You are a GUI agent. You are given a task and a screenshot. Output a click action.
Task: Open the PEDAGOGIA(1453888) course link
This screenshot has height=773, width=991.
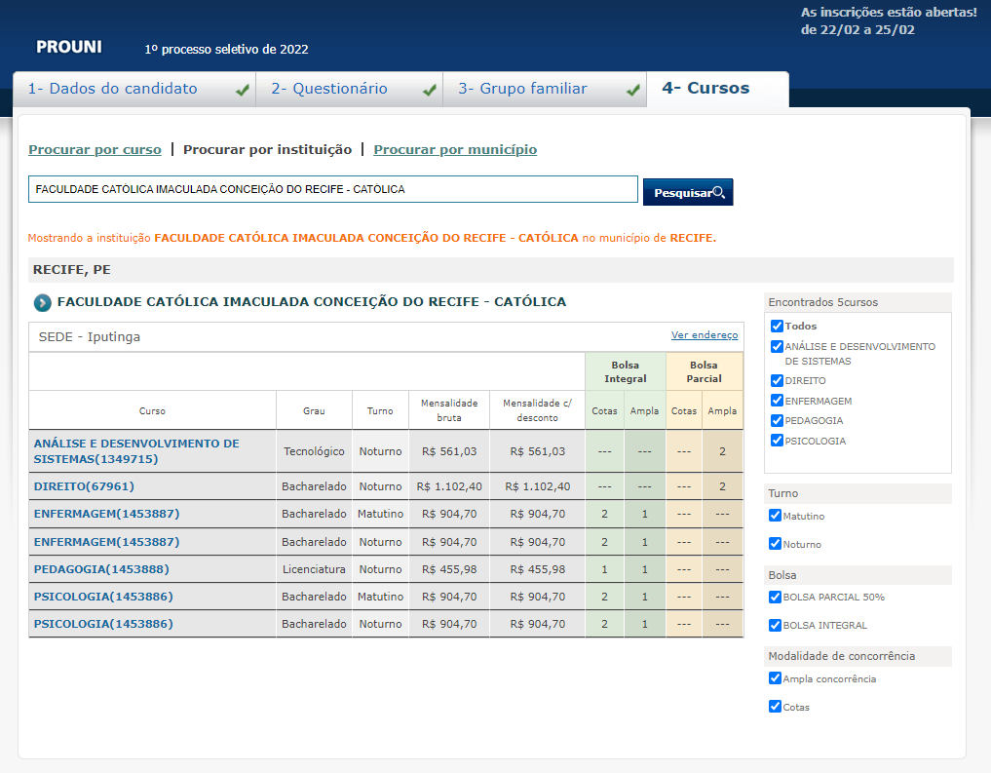[x=101, y=569]
